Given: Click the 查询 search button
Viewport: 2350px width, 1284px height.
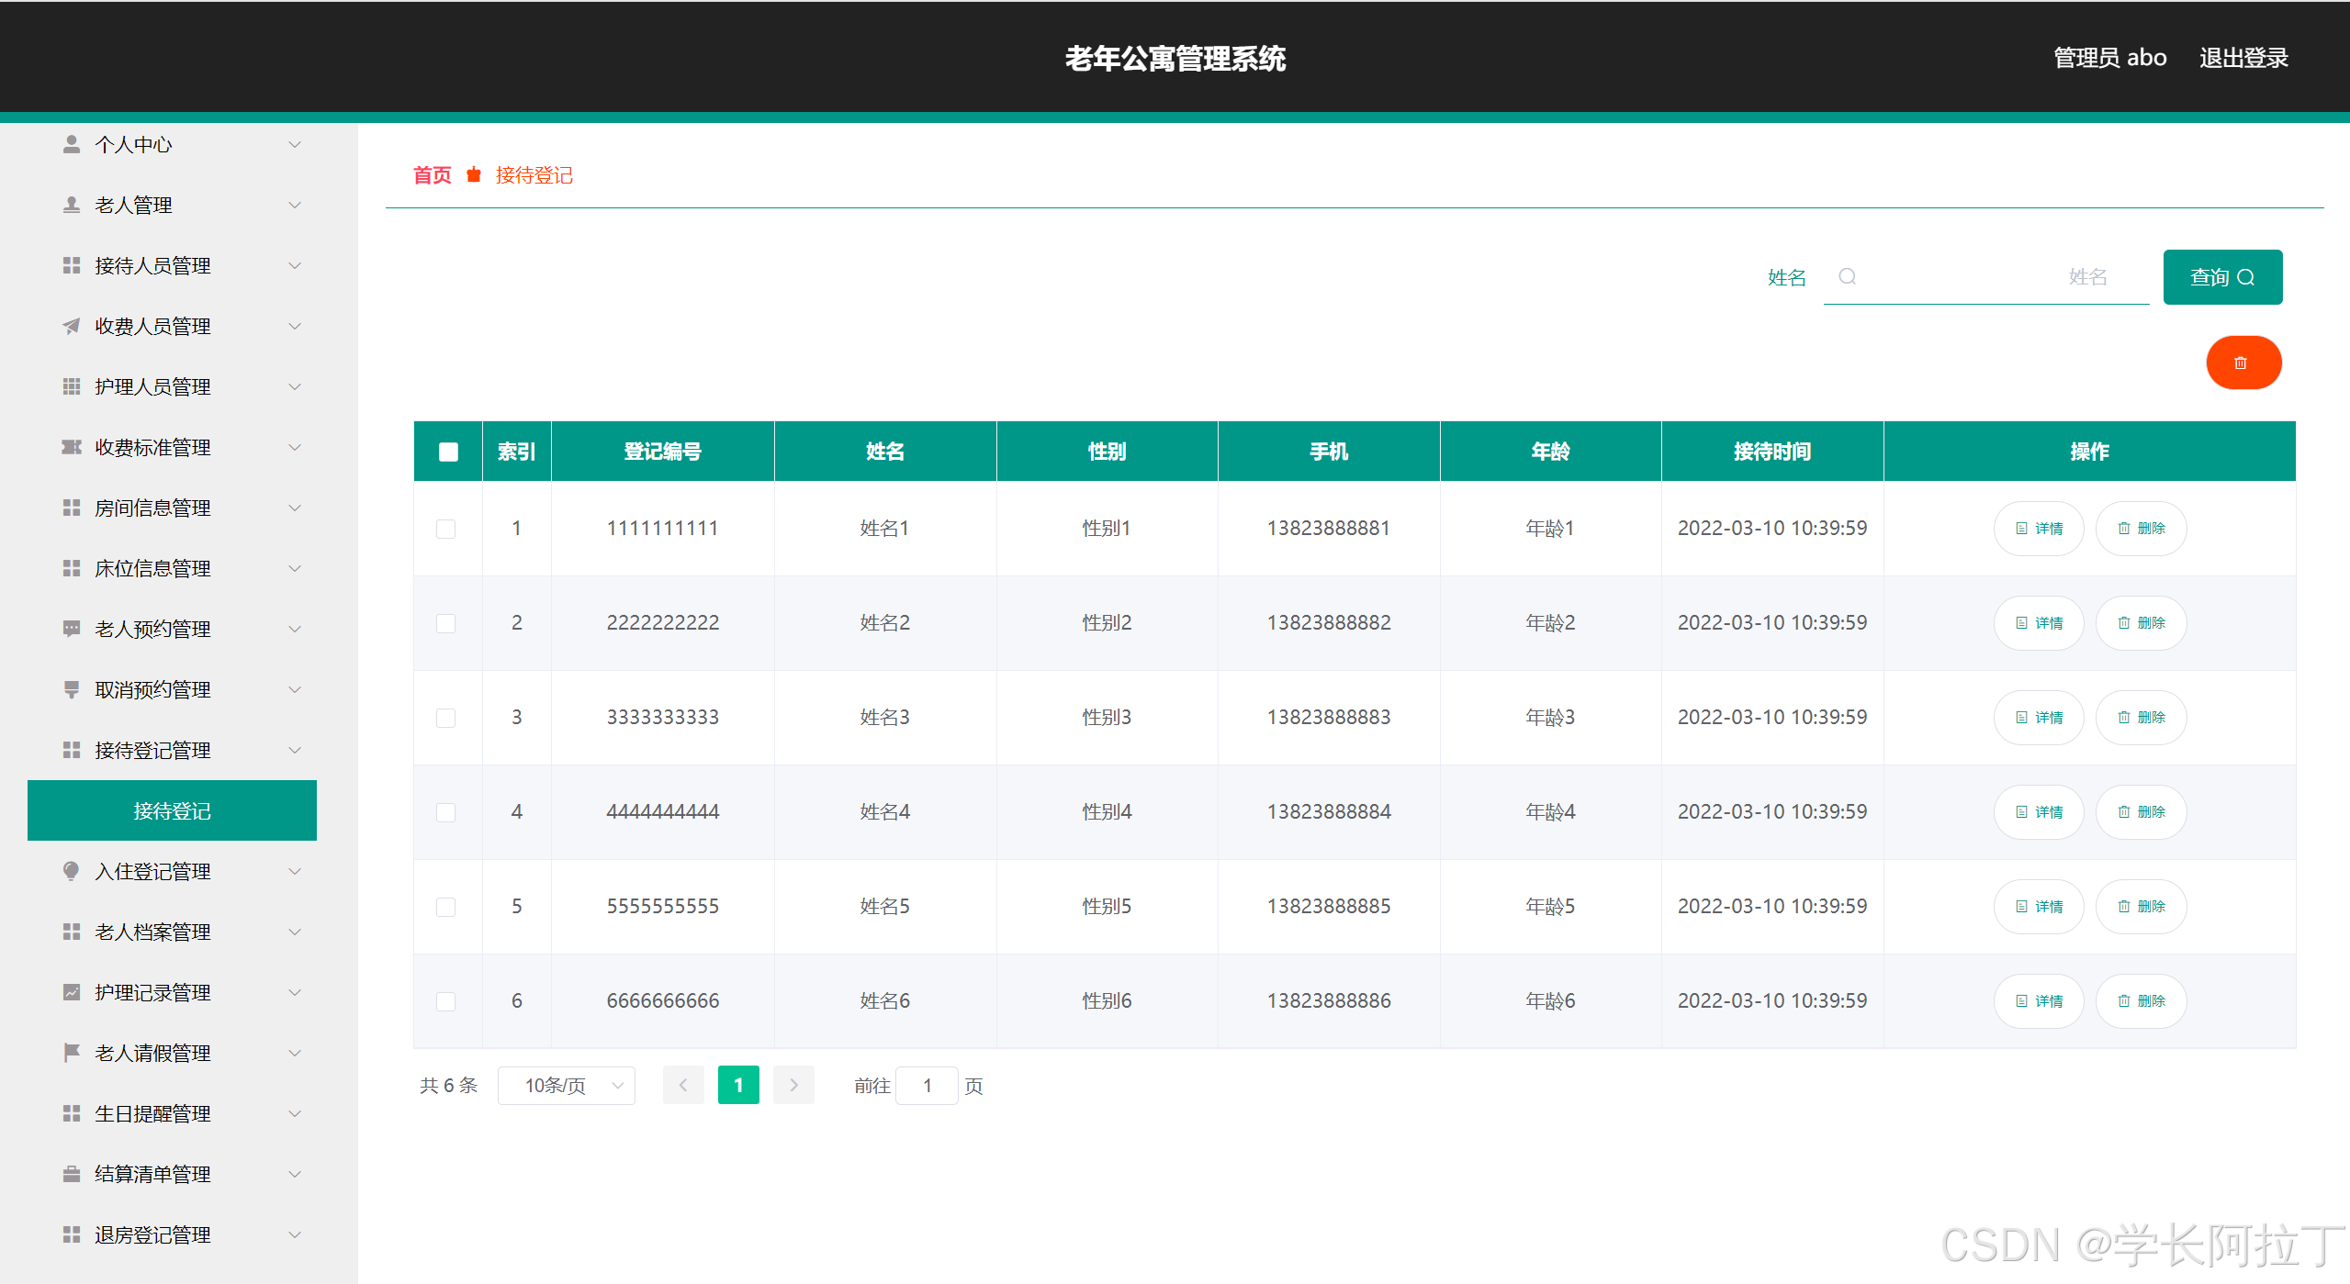Looking at the screenshot, I should (x=2221, y=277).
